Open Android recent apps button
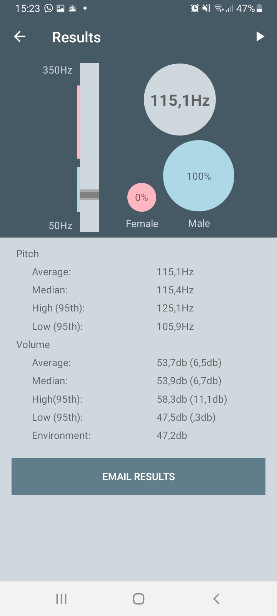Screen dimensions: 277x616 click(x=62, y=599)
